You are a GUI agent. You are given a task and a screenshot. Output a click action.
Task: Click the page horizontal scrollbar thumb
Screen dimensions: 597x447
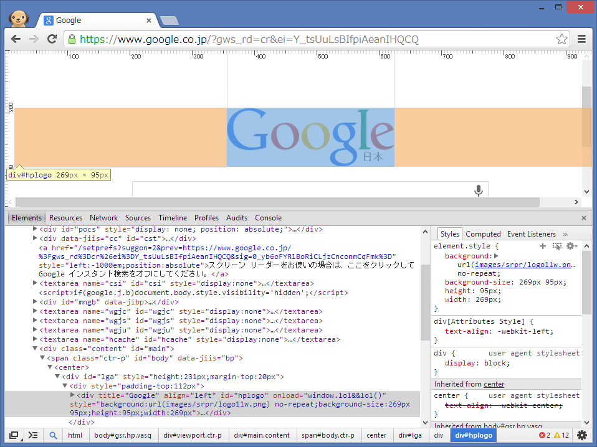point(277,202)
